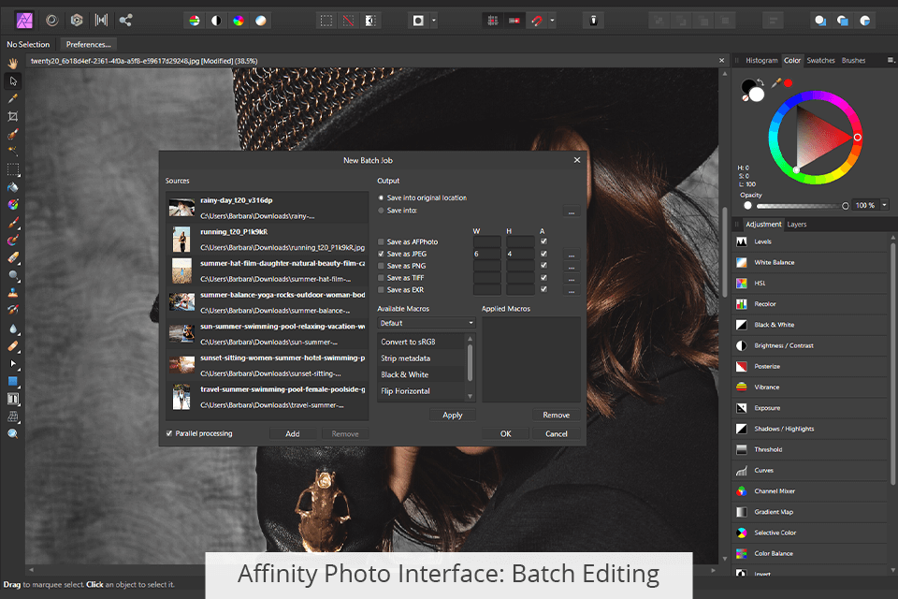
Task: Open PNG format options ellipsis button
Action: click(571, 267)
